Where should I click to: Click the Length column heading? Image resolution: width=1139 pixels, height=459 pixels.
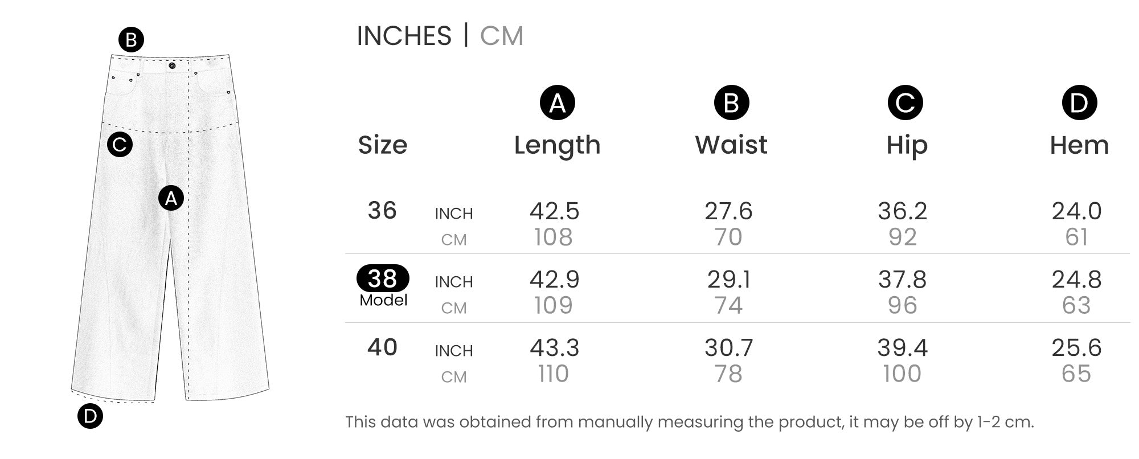557,145
